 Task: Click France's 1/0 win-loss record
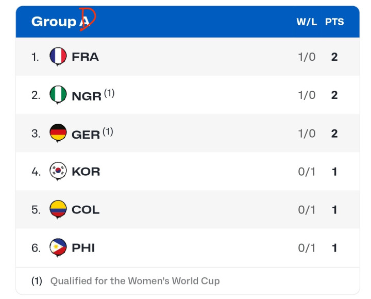[307, 57]
